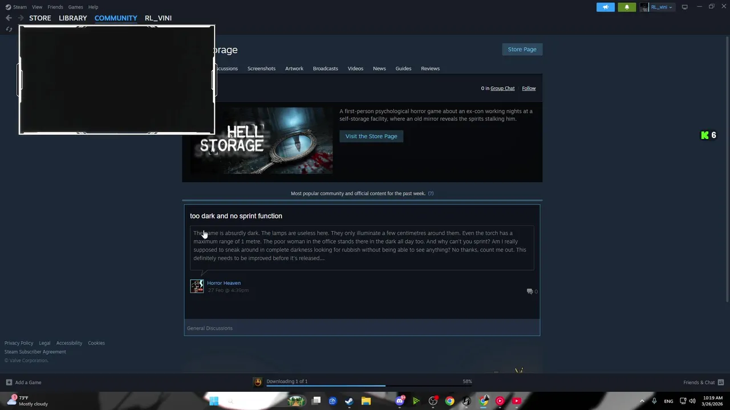Open the View menu
The image size is (730, 410).
coord(37,7)
